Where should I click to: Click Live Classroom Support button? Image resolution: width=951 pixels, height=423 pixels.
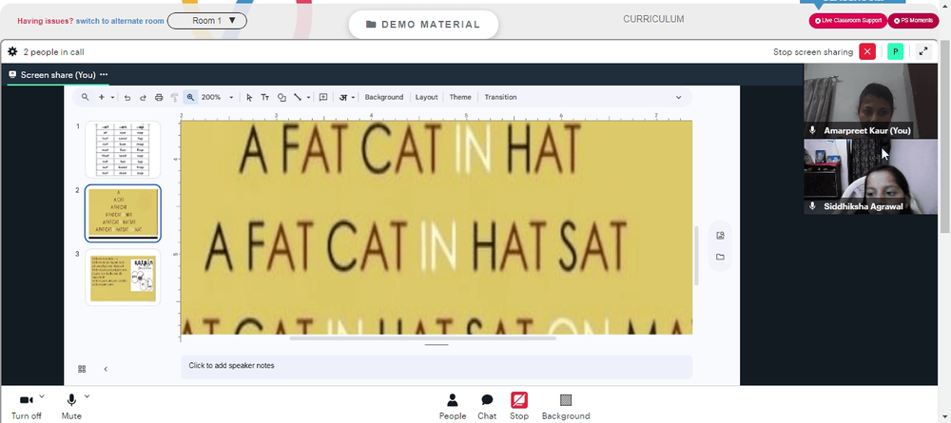point(848,21)
